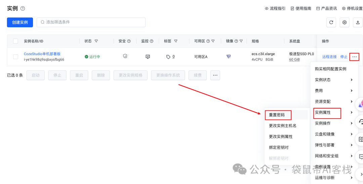The height and width of the screenshot is (184, 363).
Task: Expand the 弹性与部署 submenu
Action: [333, 145]
